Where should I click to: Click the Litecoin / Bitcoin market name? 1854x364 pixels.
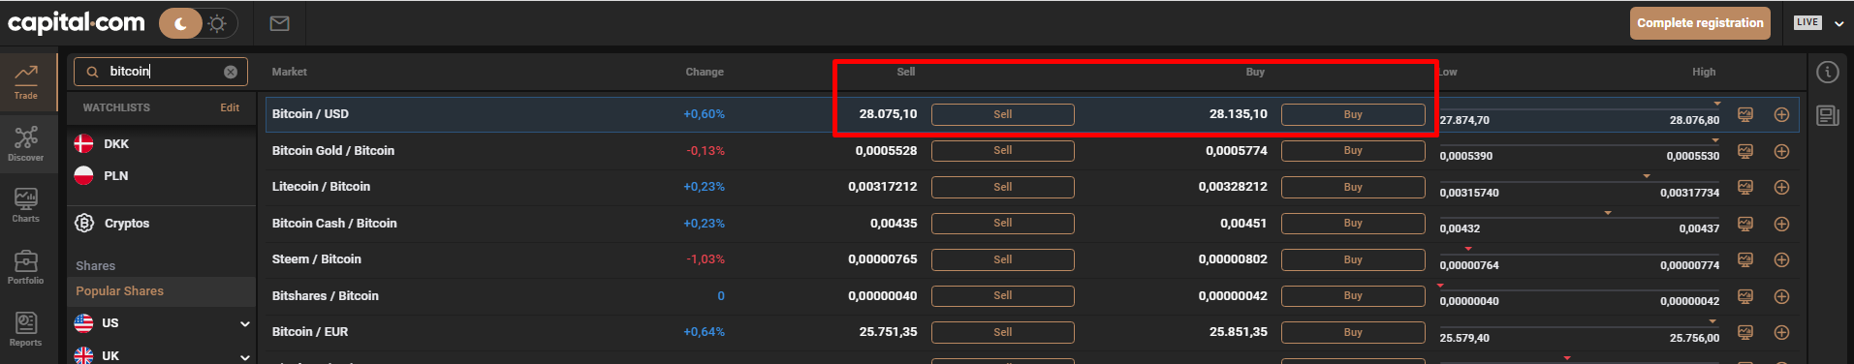[321, 187]
